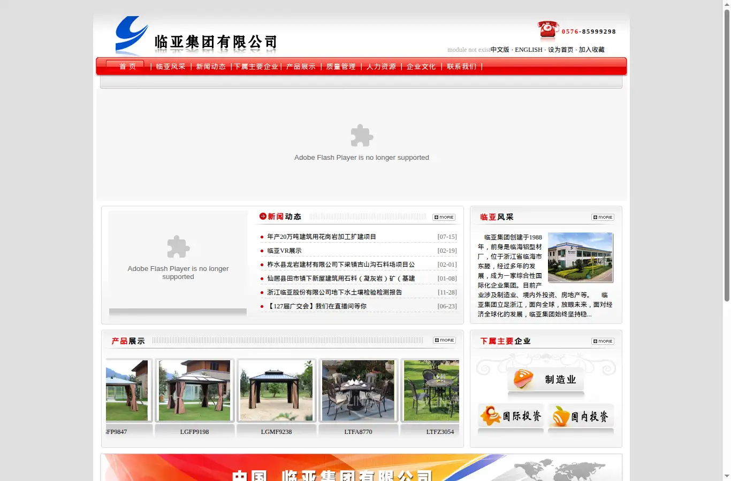
Task: Open LTFA8770 dining set thumbnail
Action: [x=358, y=390]
